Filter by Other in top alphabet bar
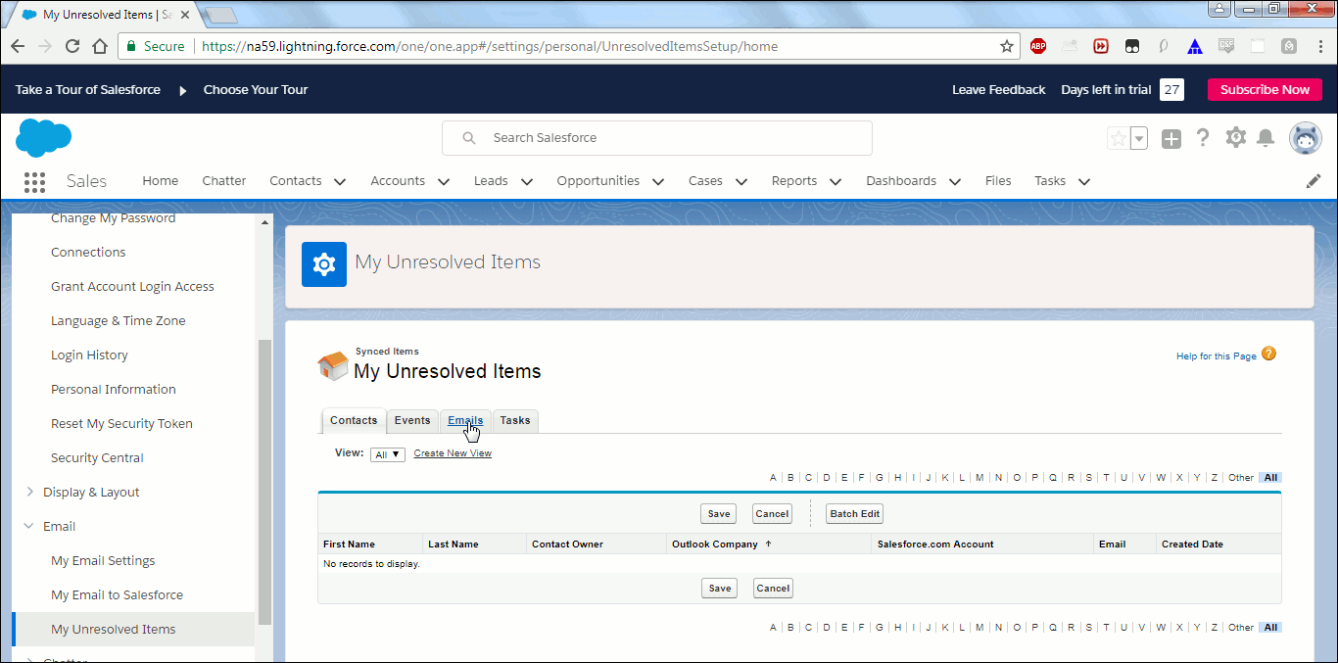The width and height of the screenshot is (1338, 663). coord(1241,478)
